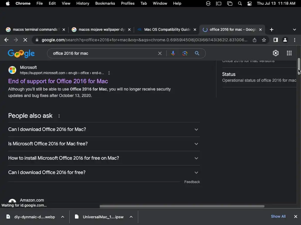Click the Microsoft favicon in result
Screen dimensions: 301x225
pyautogui.click(x=12, y=70)
